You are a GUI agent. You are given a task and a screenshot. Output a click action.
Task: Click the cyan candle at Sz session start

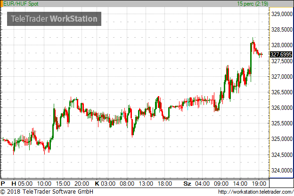188,104
